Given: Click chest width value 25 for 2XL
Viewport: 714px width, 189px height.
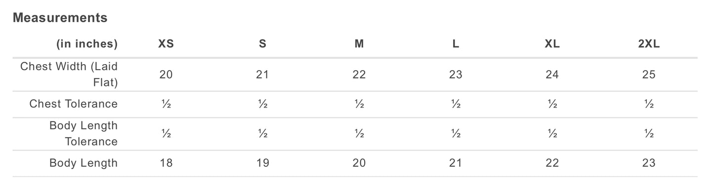Looking at the screenshot, I should (x=649, y=75).
